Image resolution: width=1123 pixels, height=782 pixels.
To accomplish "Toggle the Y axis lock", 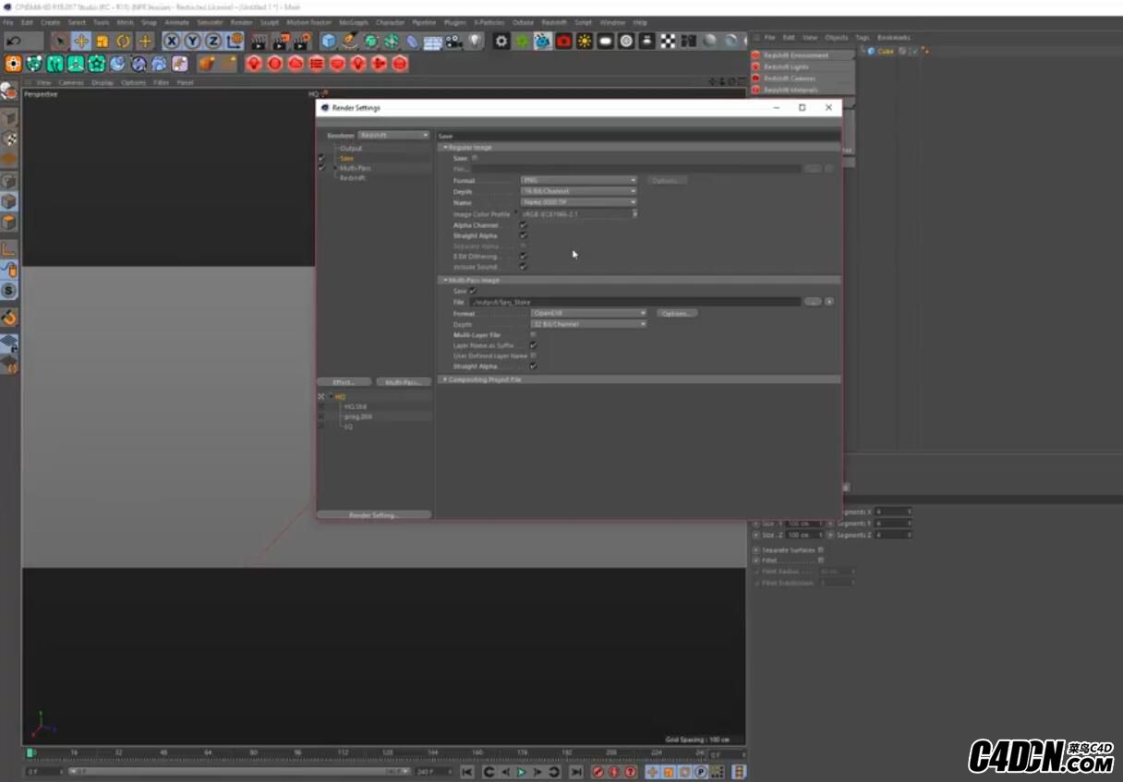I will click(192, 42).
